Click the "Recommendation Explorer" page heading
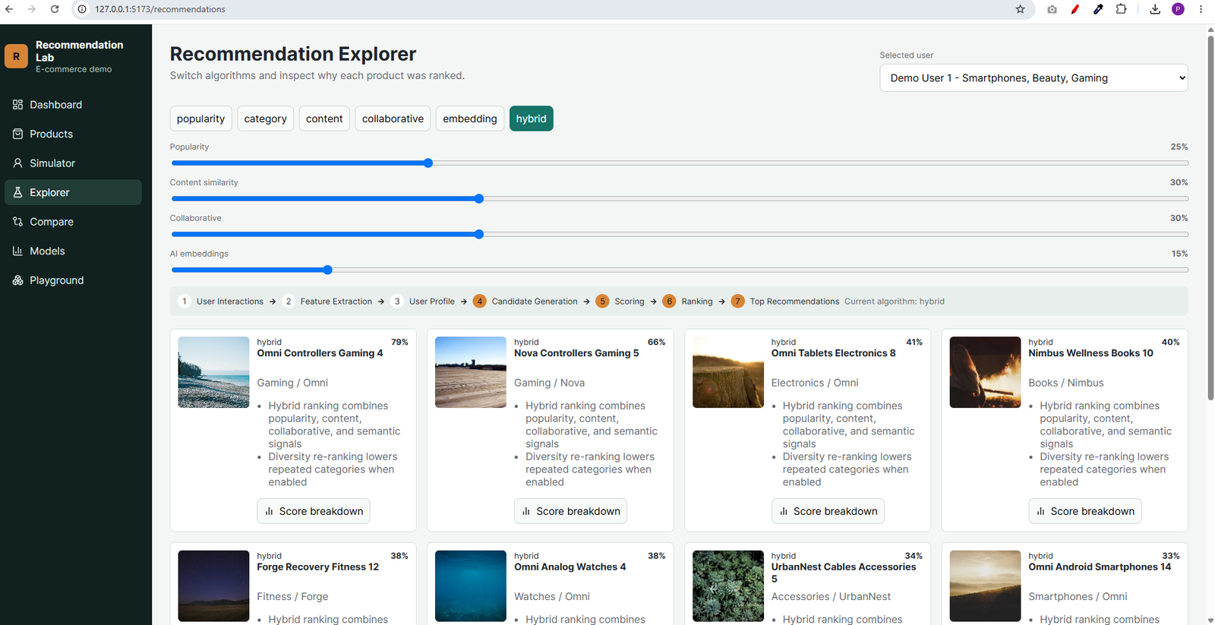 (x=293, y=54)
